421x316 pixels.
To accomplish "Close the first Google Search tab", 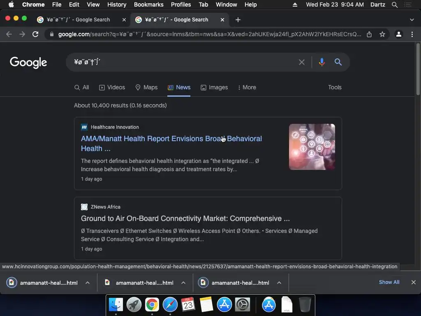I will click(124, 20).
